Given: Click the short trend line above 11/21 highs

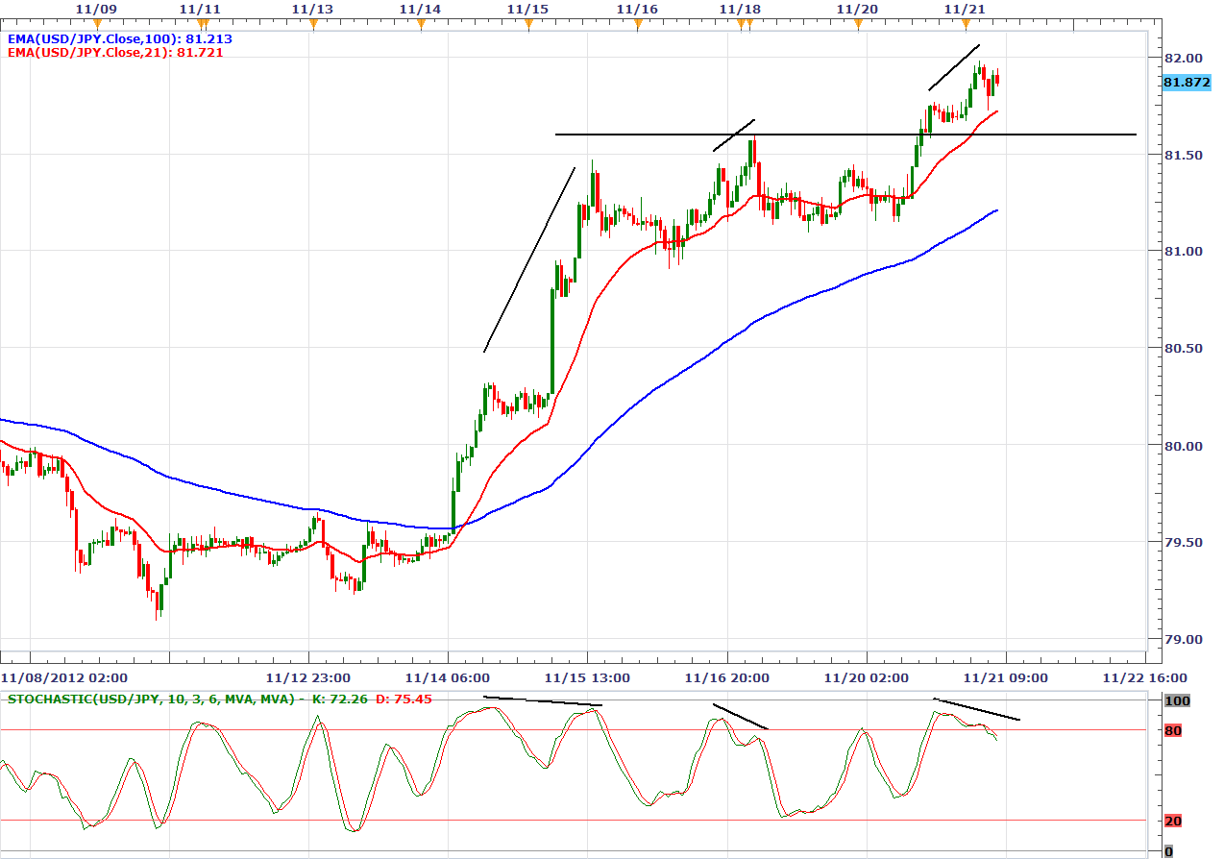Looking at the screenshot, I should pyautogui.click(x=954, y=67).
